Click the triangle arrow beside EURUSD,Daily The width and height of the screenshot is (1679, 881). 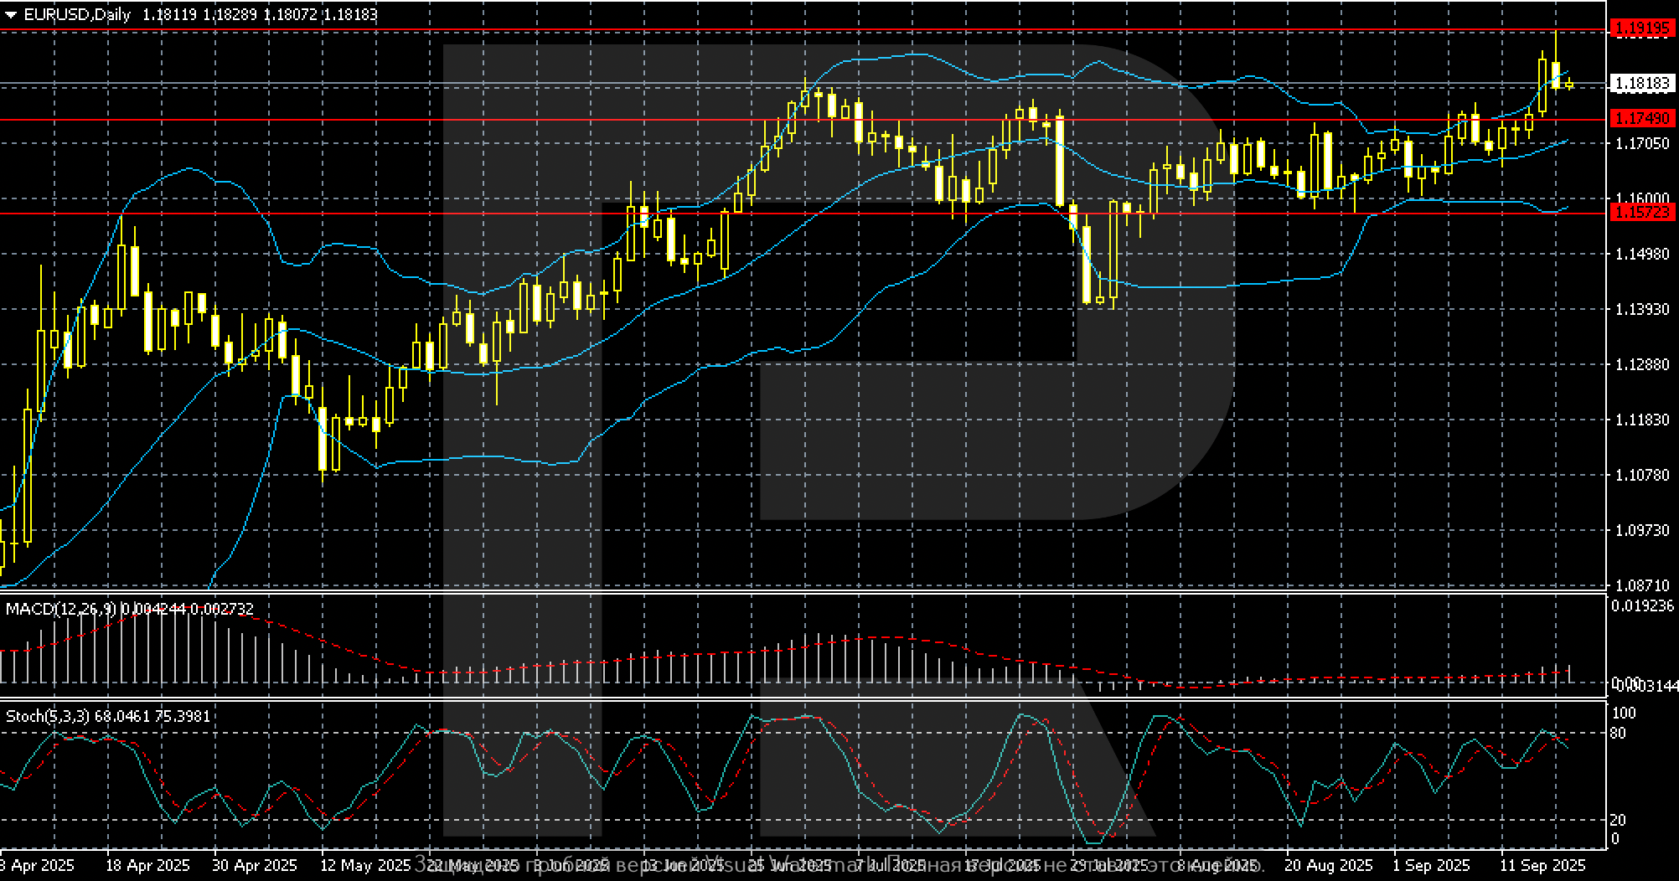10,15
